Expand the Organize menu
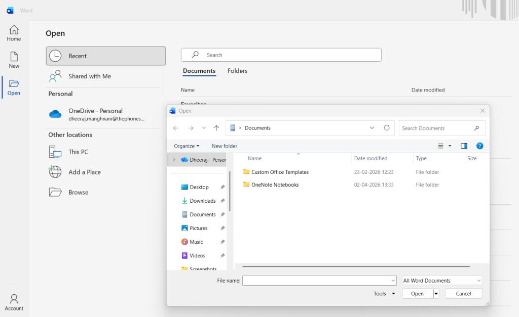 point(187,146)
